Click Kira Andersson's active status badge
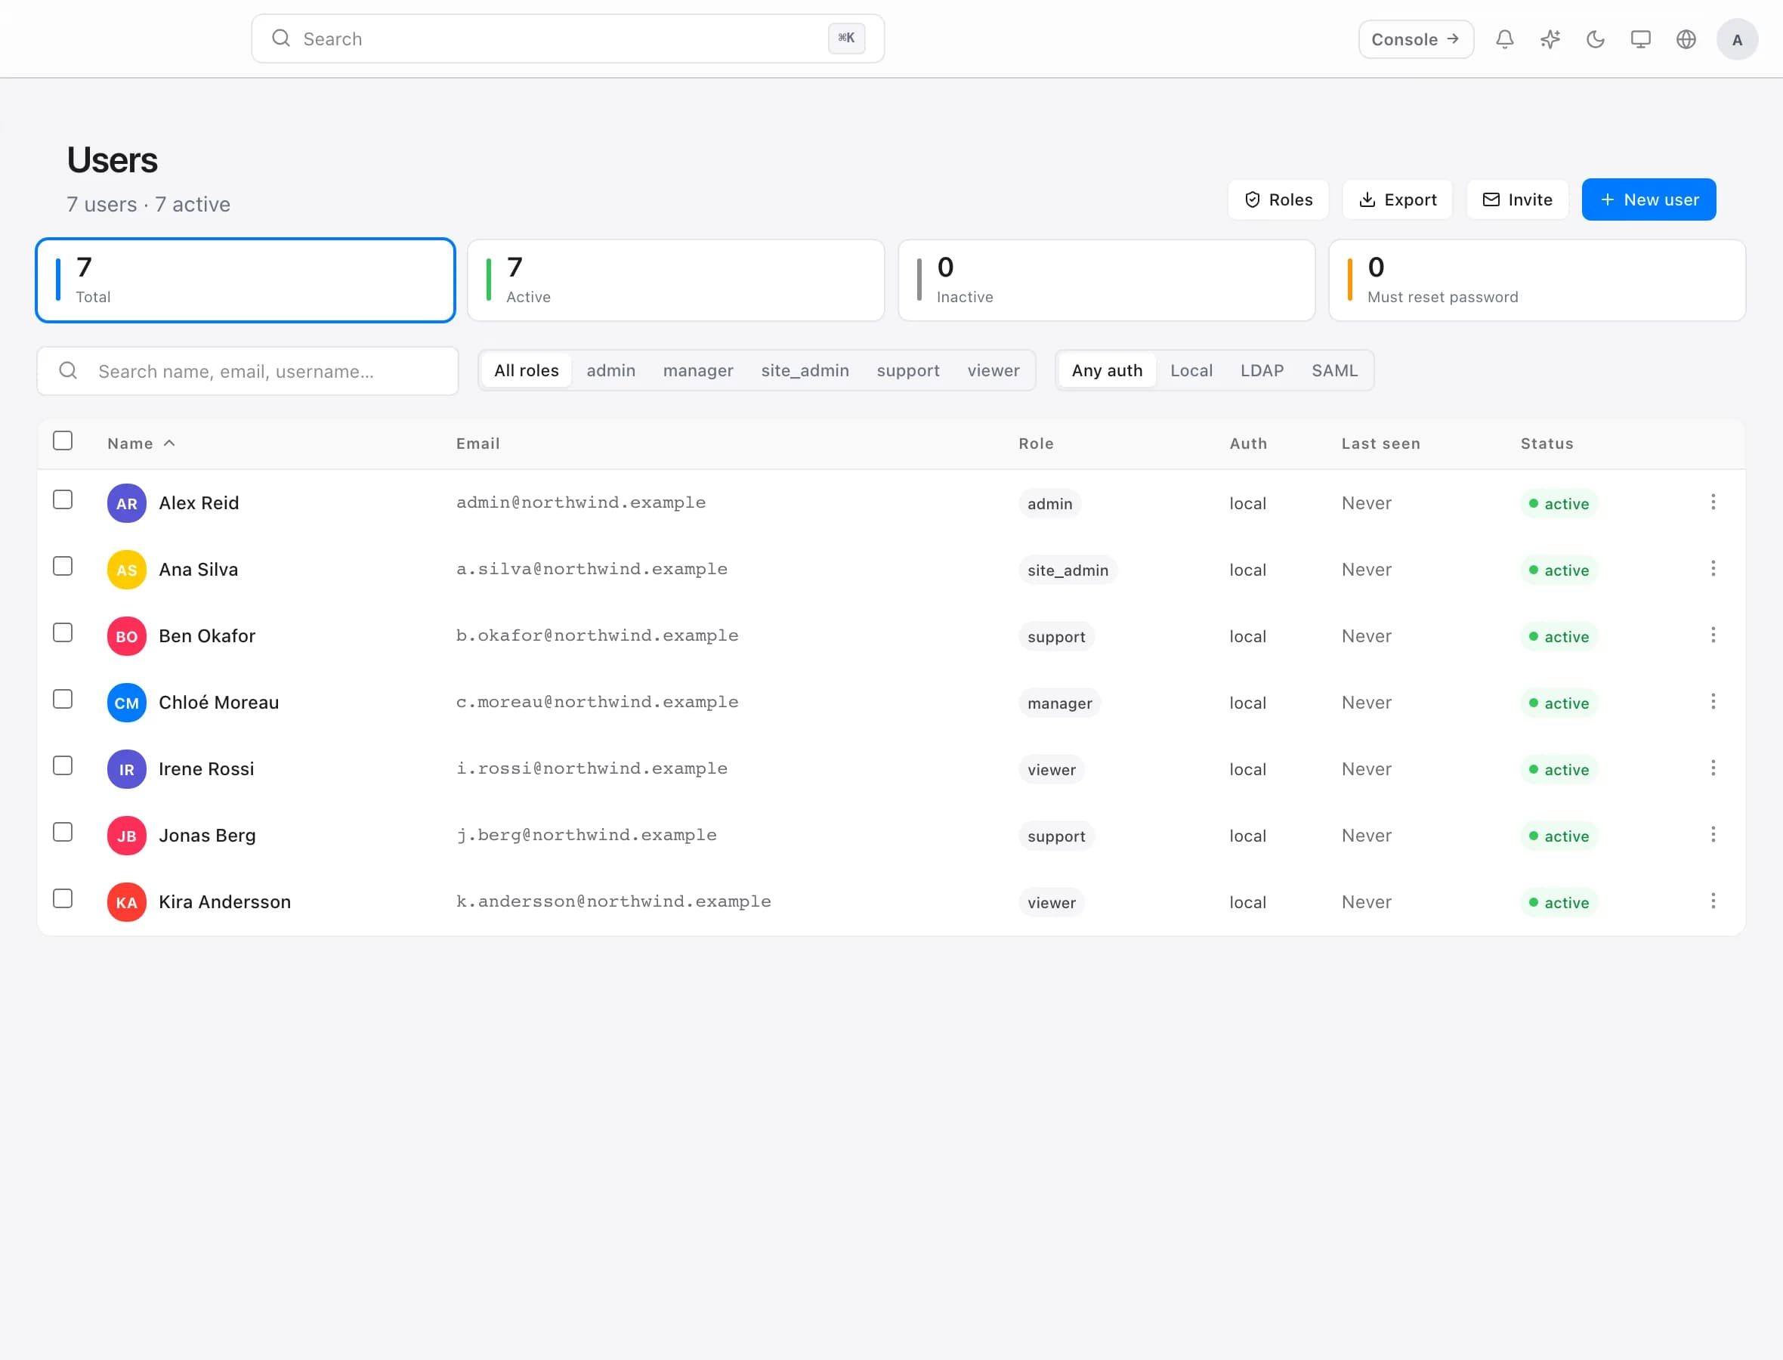This screenshot has height=1360, width=1783. coord(1558,902)
